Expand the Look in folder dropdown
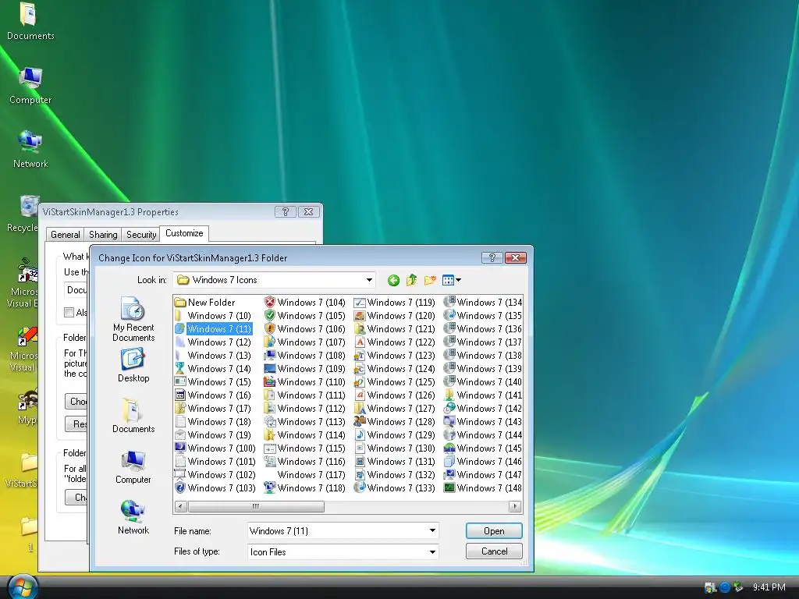 click(369, 280)
